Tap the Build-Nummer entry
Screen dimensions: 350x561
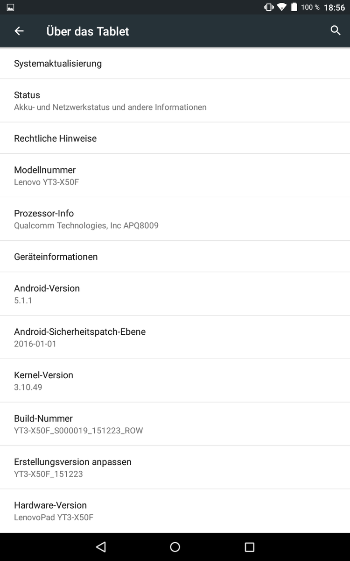(175, 424)
